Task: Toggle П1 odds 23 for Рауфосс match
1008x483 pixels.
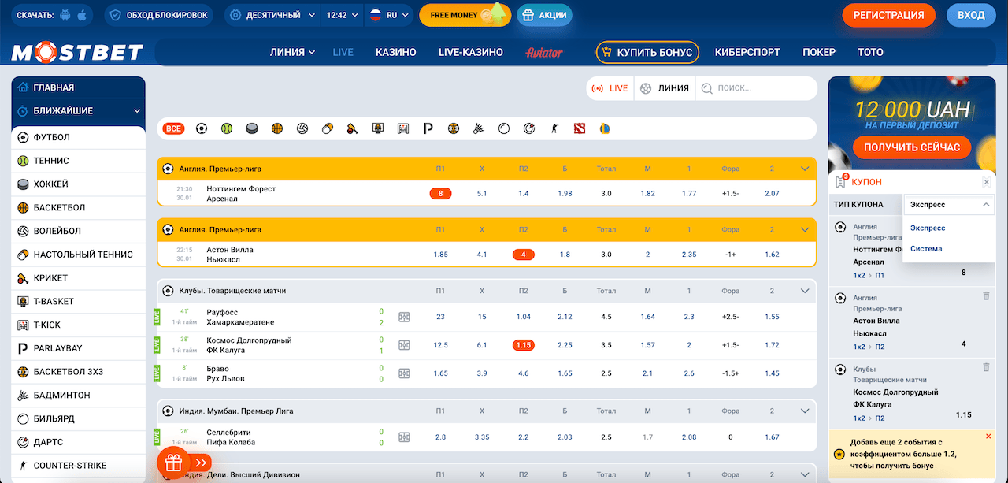Action: [440, 317]
